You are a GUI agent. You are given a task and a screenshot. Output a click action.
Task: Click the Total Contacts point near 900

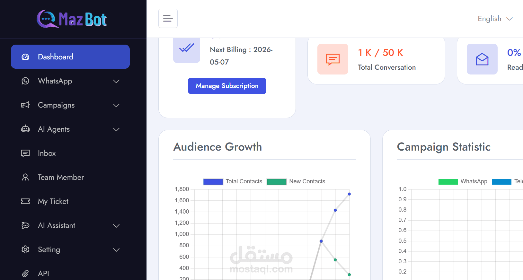click(x=321, y=241)
